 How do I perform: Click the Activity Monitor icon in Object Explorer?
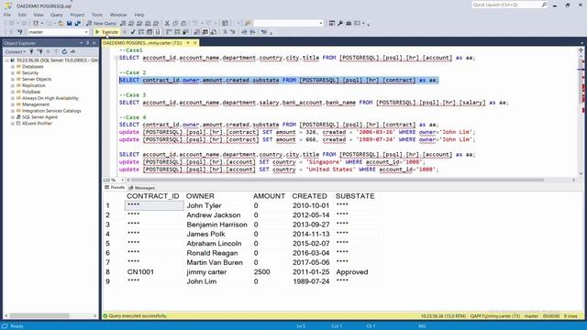click(x=73, y=51)
